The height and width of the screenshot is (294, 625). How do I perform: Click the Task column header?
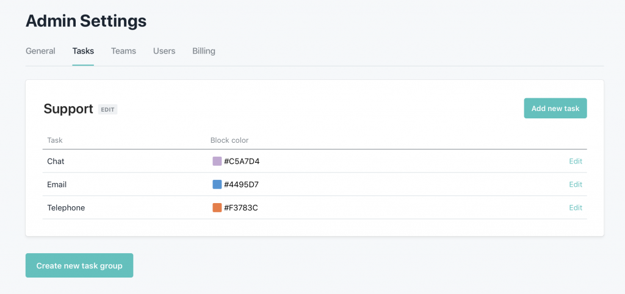(x=55, y=140)
